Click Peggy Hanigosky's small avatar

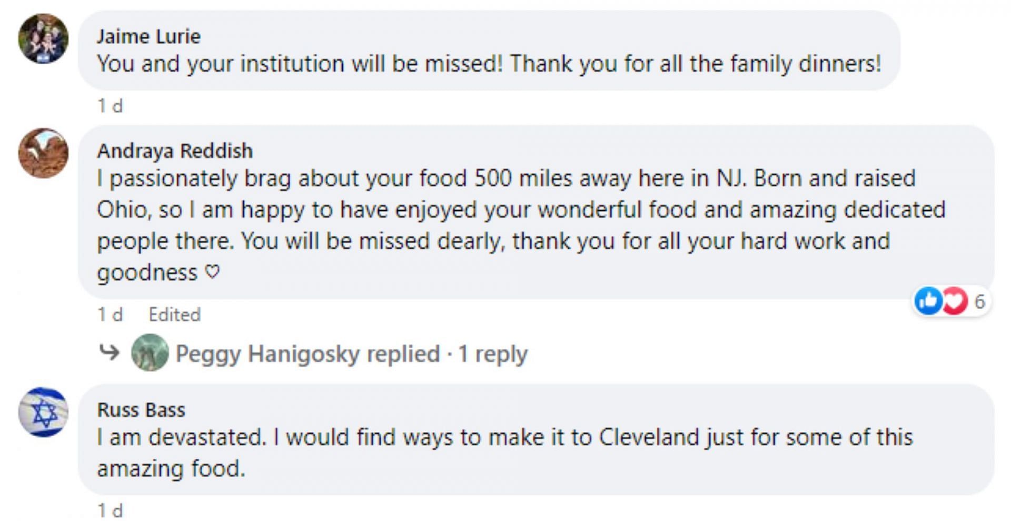click(x=150, y=352)
